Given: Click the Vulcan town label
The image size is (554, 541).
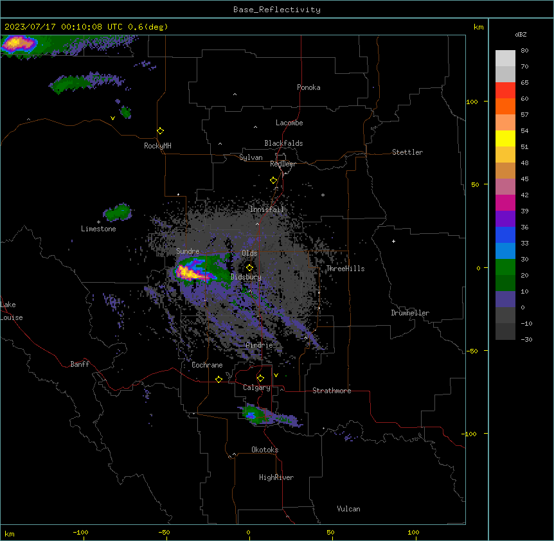Looking at the screenshot, I should tap(348, 509).
